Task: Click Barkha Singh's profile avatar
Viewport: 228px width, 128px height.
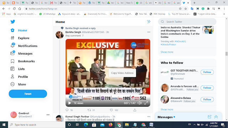Action: pyautogui.click(x=59, y=35)
